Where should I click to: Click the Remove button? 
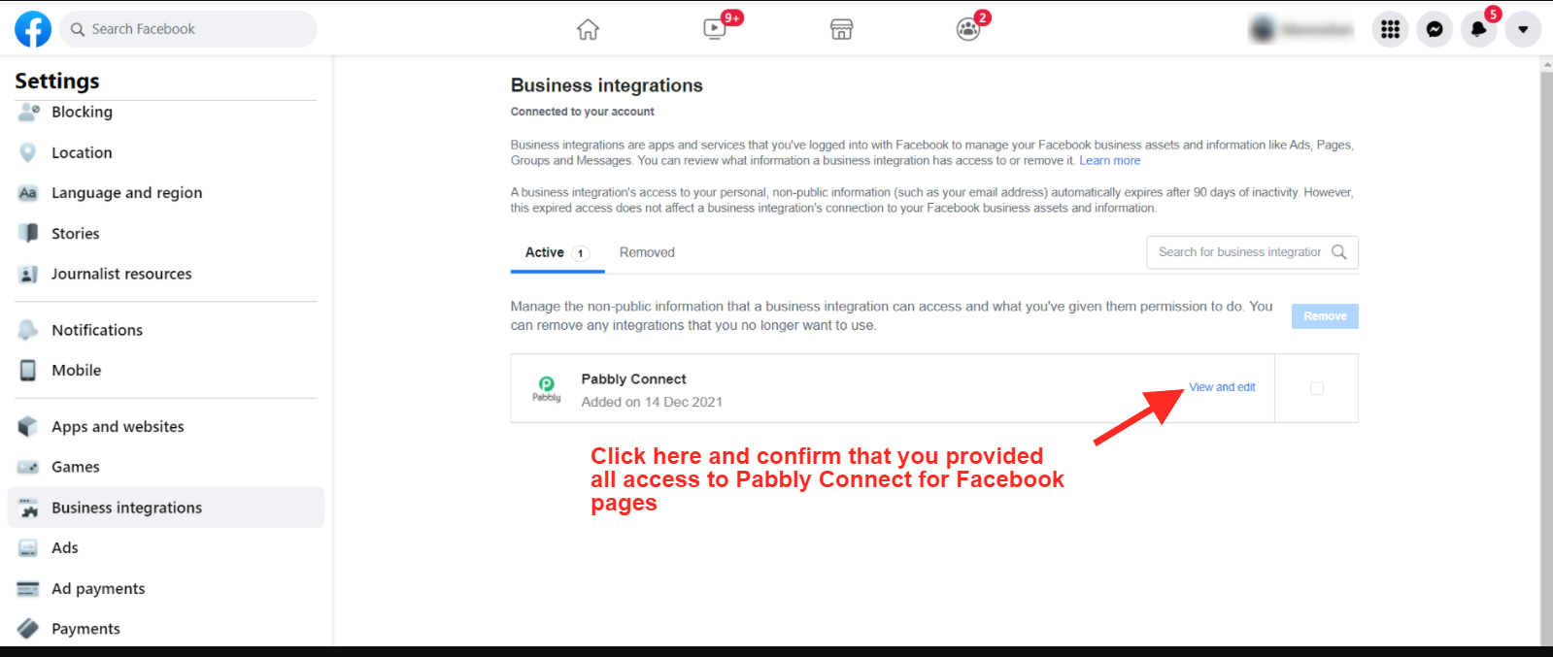pyautogui.click(x=1325, y=316)
